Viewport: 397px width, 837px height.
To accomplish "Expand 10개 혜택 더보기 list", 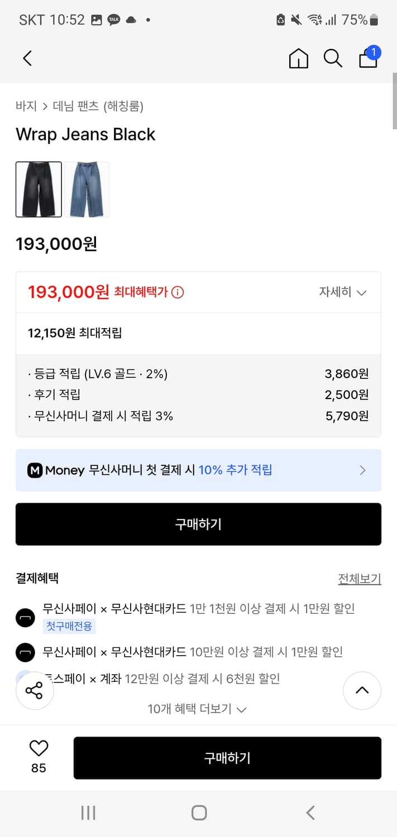I will (x=197, y=709).
